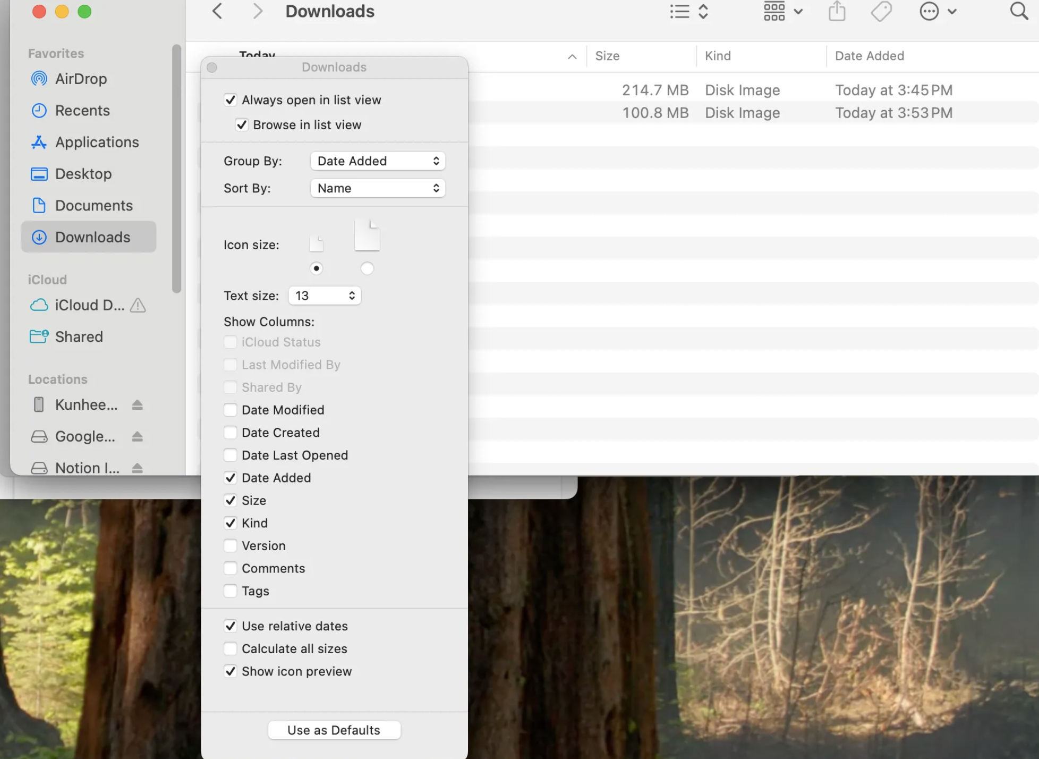Open the Group By dropdown
The width and height of the screenshot is (1039, 759).
tap(377, 161)
